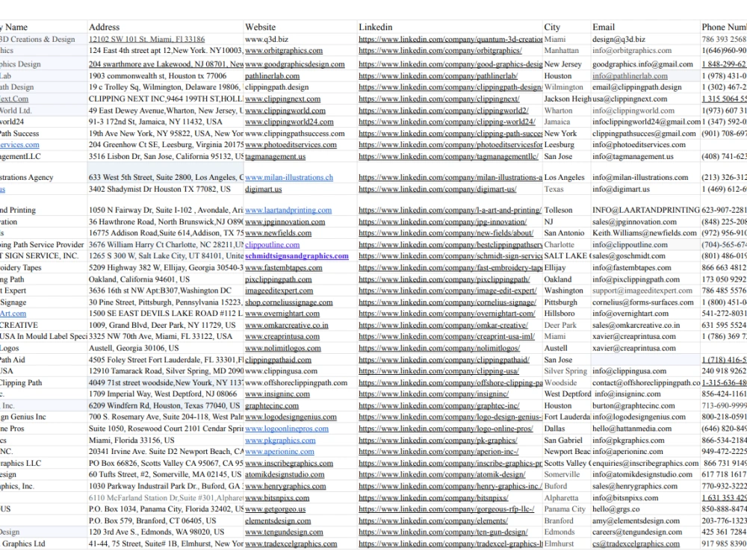This screenshot has width=747, height=560.
Task: Select the address cell 'Oakland, California 94601, US'
Action: [x=165, y=279]
